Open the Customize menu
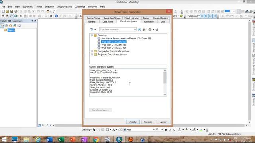Viewport: 255px width, 143px height. click(80, 6)
